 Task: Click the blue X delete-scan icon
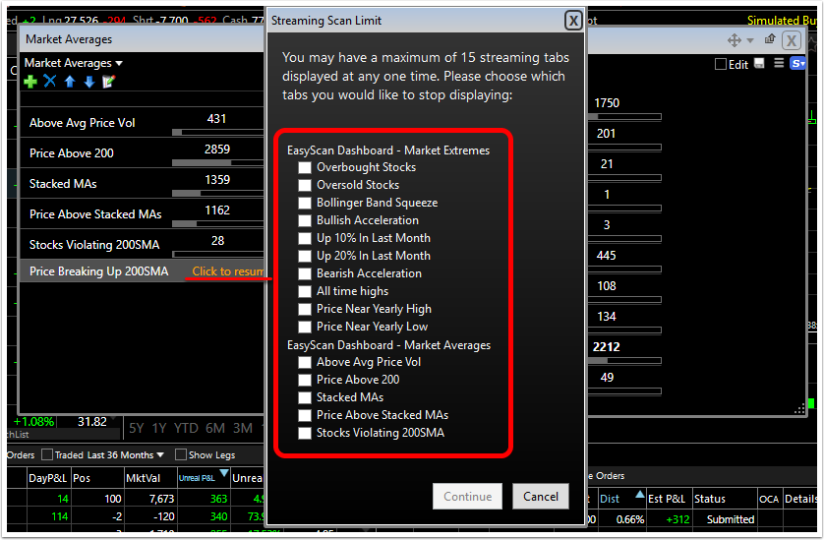click(x=50, y=81)
